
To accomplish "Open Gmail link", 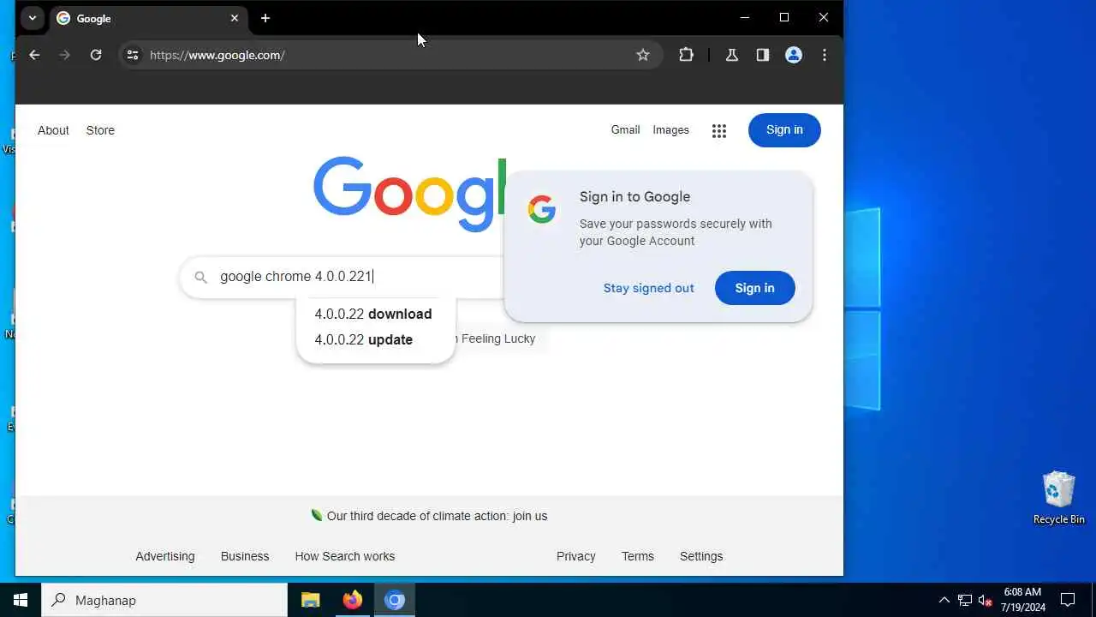I will [625, 130].
